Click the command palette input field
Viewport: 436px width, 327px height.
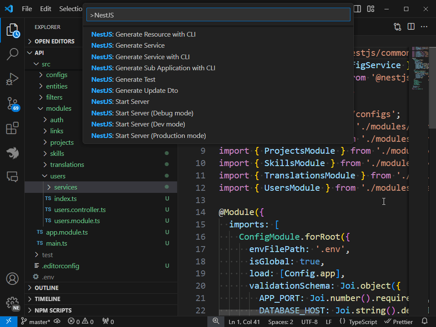(218, 14)
